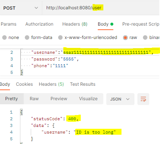
Task: Select form-data body type
Action: click(39, 37)
